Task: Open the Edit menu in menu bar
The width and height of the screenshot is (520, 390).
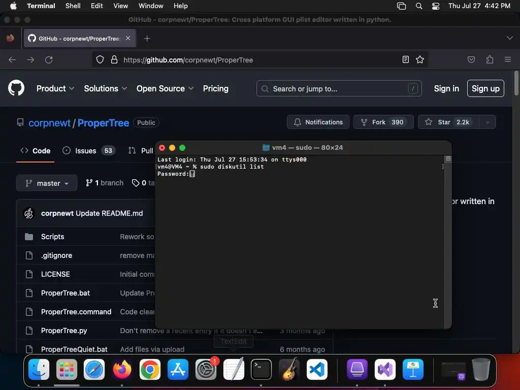Action: pyautogui.click(x=96, y=6)
